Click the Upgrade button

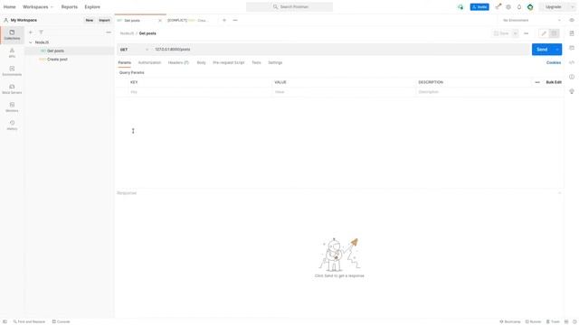[x=553, y=7]
